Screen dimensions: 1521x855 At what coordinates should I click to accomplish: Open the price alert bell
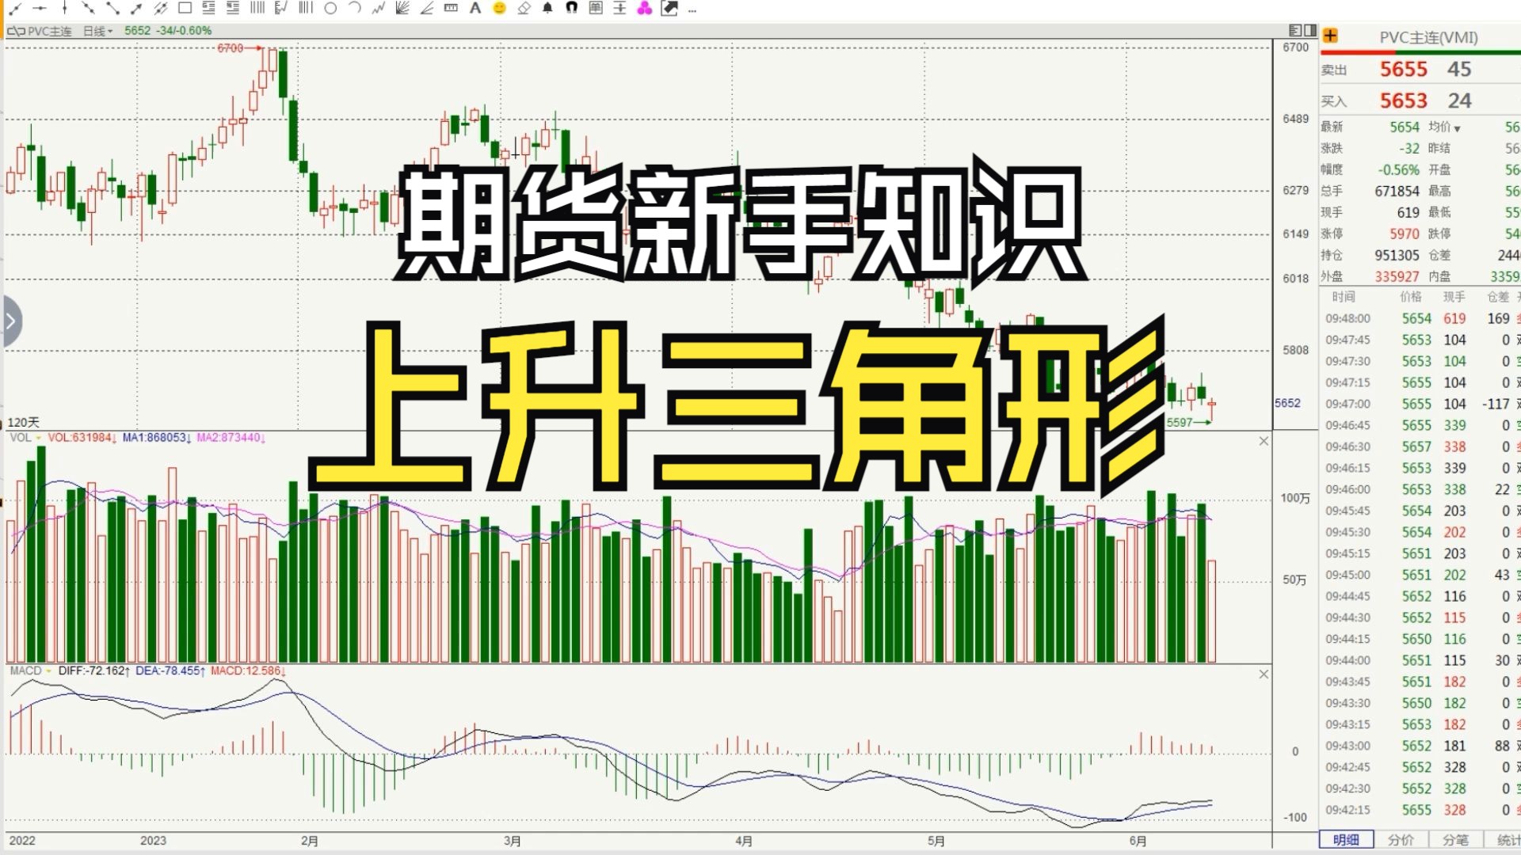pos(547,9)
